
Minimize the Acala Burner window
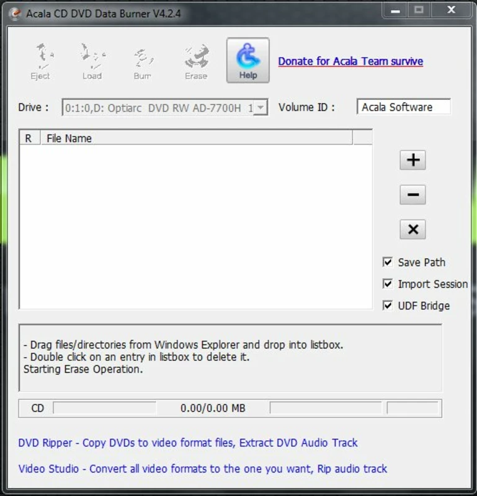395,11
